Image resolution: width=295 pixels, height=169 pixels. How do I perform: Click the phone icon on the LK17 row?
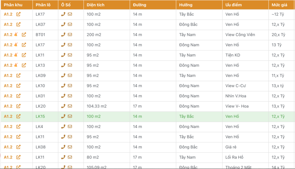[63, 14]
